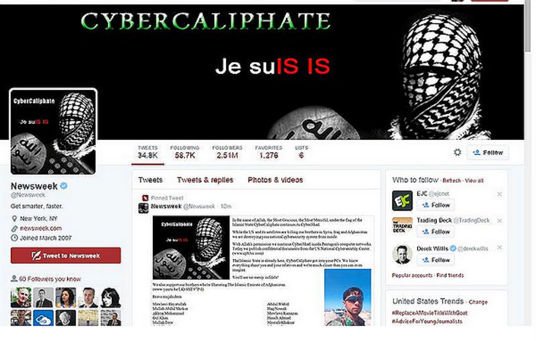536x341 pixels.
Task: Follow the EJC account
Action: tap(436, 205)
